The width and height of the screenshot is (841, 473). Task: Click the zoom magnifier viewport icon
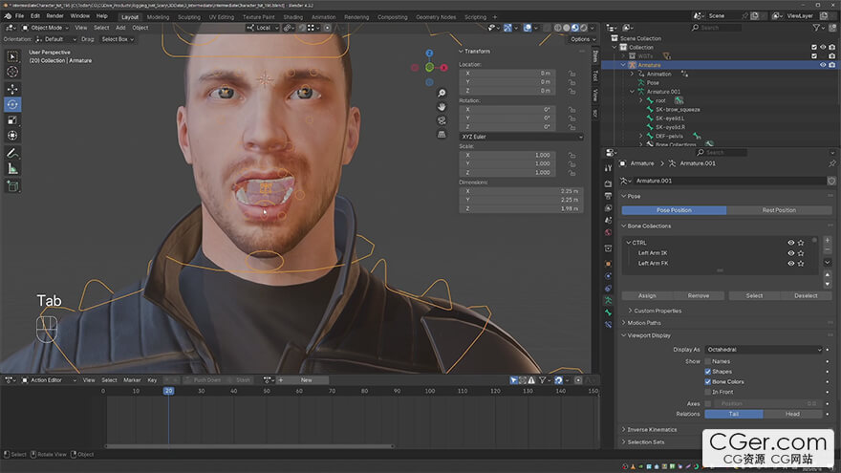(x=442, y=94)
